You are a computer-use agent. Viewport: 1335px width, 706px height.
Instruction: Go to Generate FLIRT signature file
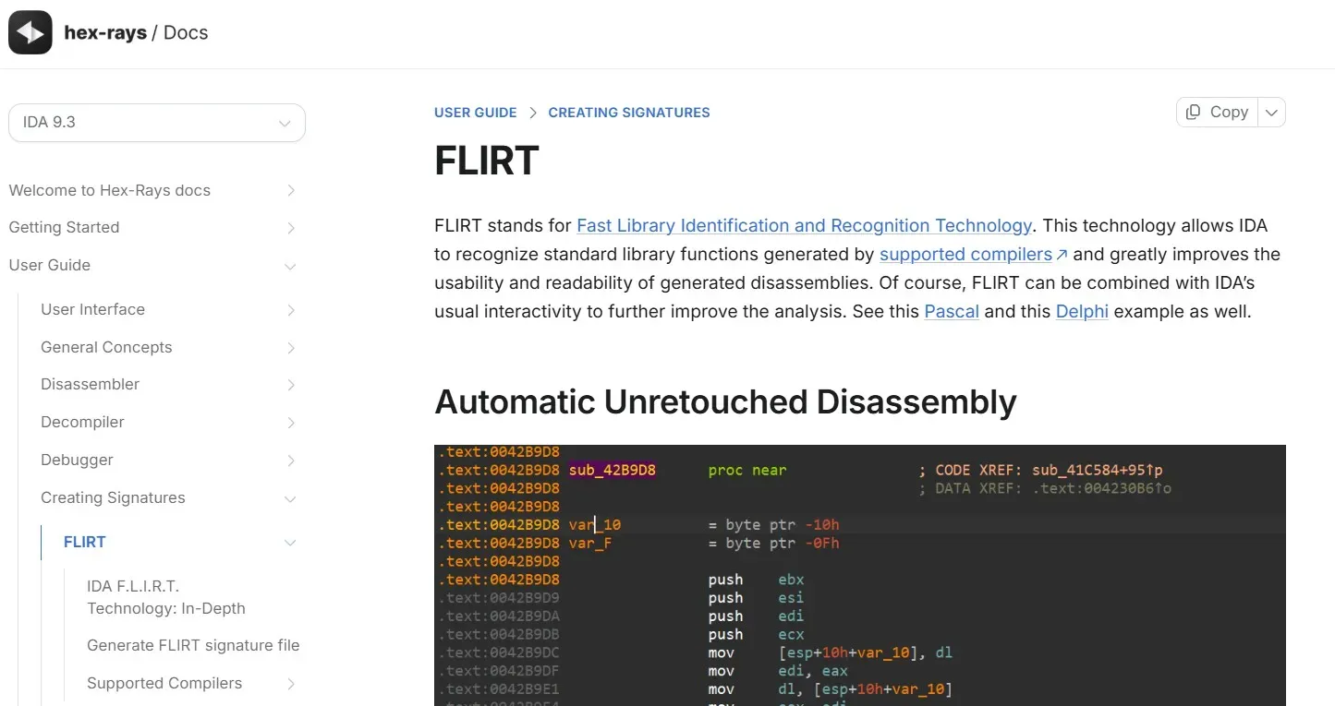(x=193, y=646)
